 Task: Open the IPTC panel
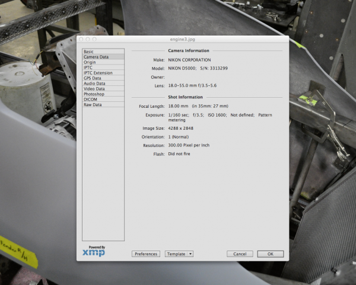pos(88,68)
